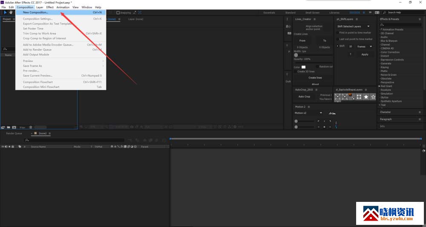Image resolution: width=426 pixels, height=227 pixels.
Task: Switch to the Essentials workspace
Action: click(x=269, y=12)
